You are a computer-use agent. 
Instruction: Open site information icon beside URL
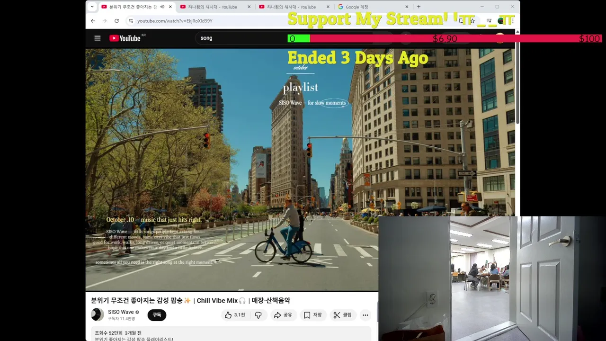[131, 21]
